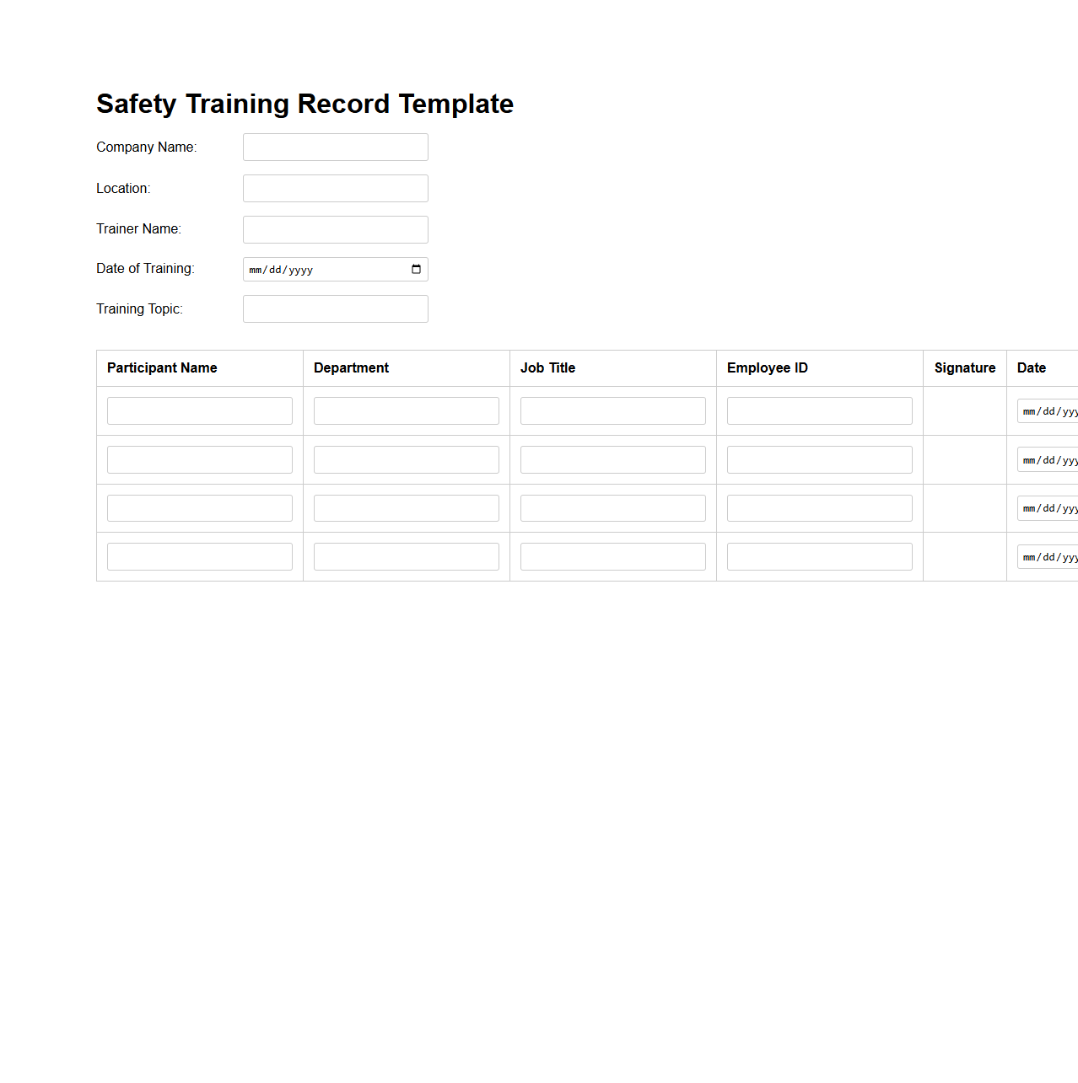The image size is (1078, 1083).
Task: Click the first Participant Name field
Action: tap(199, 410)
